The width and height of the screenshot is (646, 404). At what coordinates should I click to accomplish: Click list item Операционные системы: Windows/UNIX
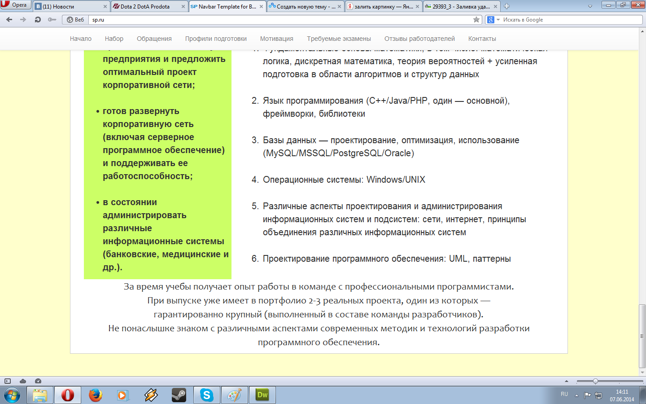[x=344, y=180]
